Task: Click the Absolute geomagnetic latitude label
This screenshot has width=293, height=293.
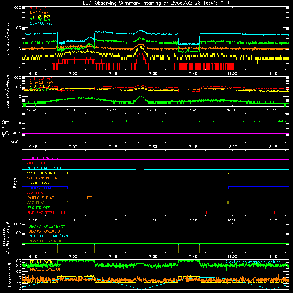Action: click(253, 262)
